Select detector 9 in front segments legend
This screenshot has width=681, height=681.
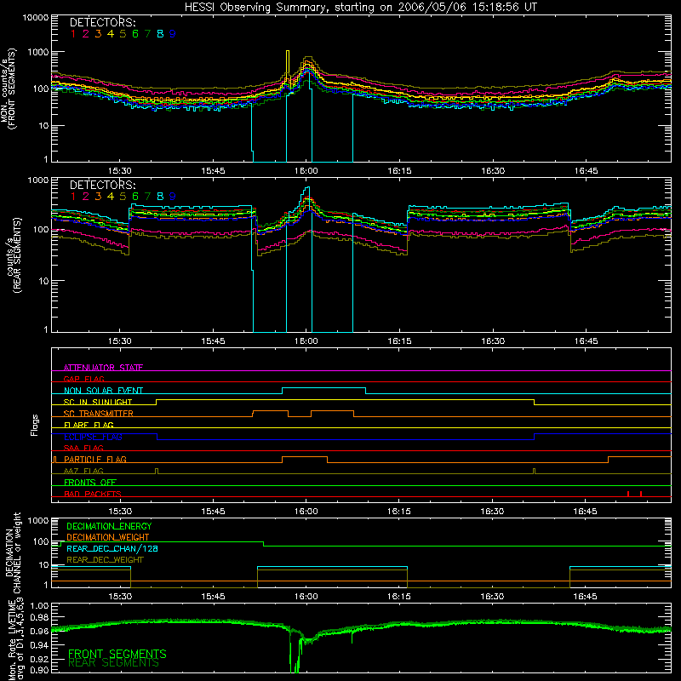(x=173, y=34)
